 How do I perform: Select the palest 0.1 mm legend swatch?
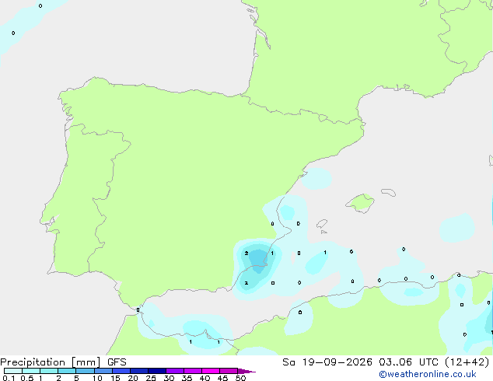13,371
